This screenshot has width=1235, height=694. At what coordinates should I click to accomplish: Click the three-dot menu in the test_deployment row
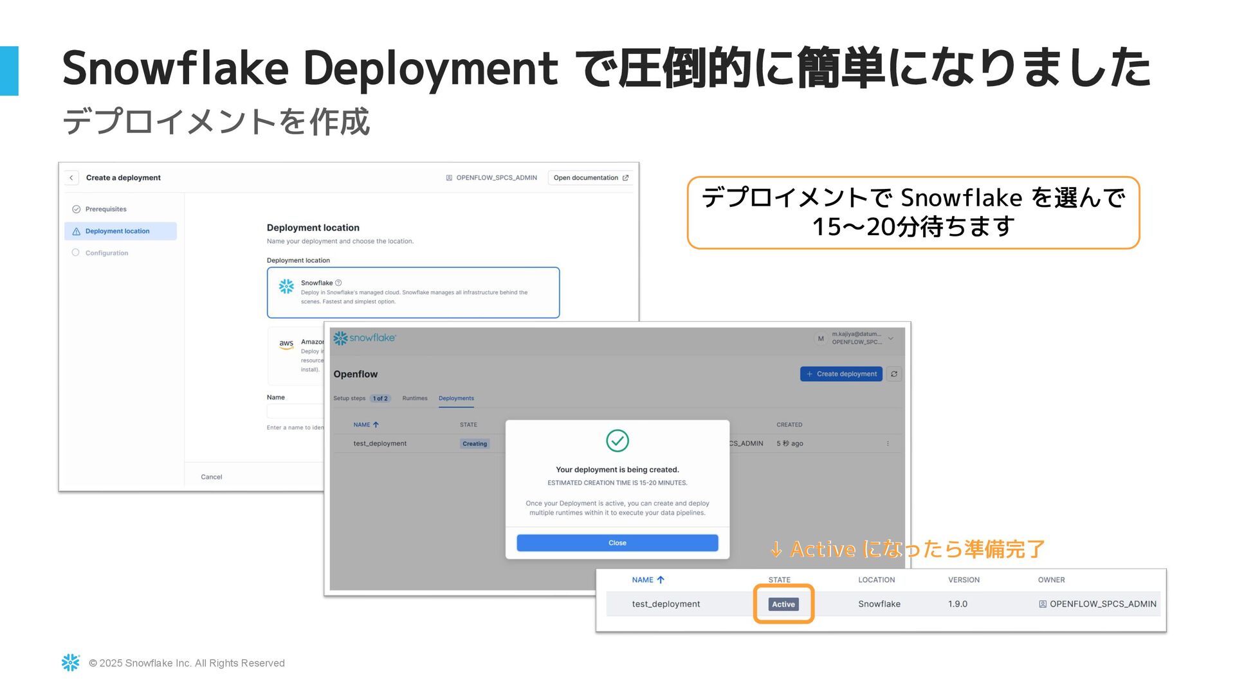point(888,443)
